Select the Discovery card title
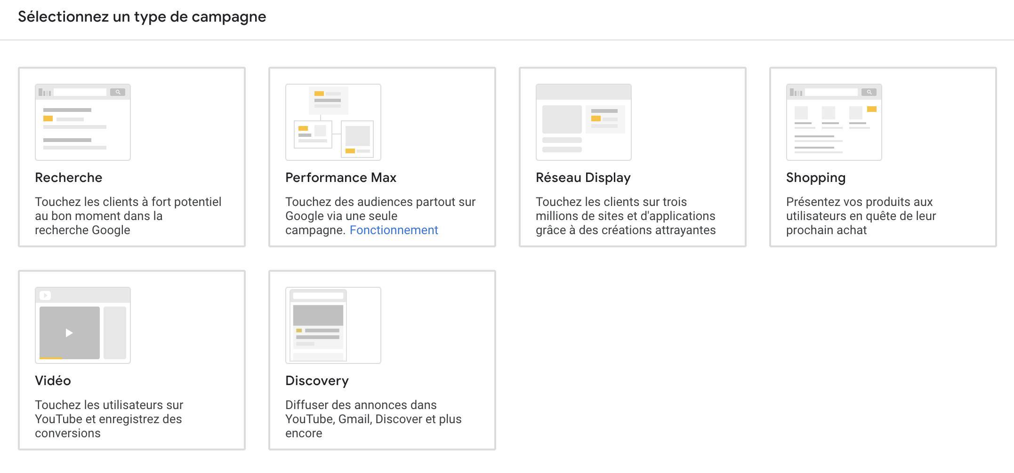 coord(317,381)
